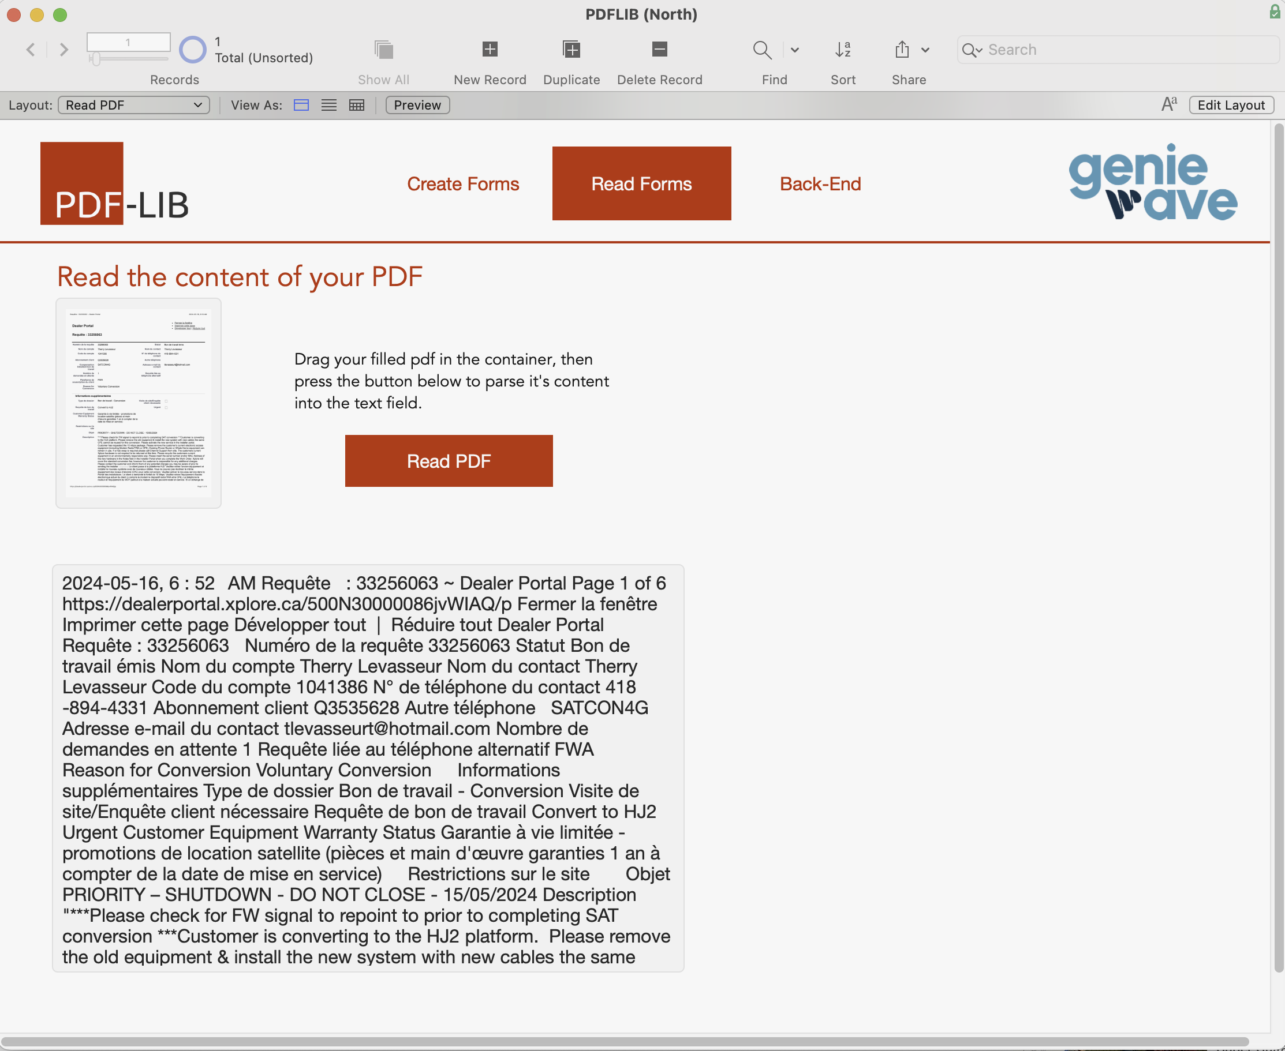Open the Create Forms tab

[x=463, y=183]
